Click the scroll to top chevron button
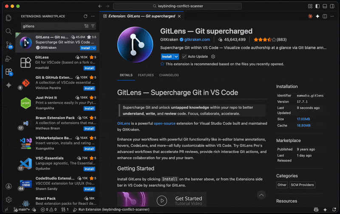This screenshot has height=214, width=340. click(x=261, y=195)
